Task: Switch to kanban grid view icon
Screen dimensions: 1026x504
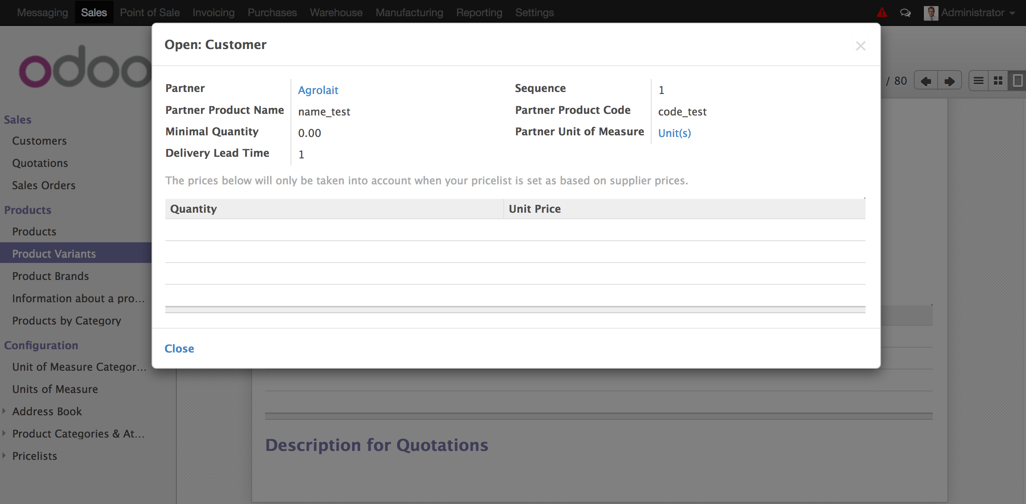Action: point(998,81)
